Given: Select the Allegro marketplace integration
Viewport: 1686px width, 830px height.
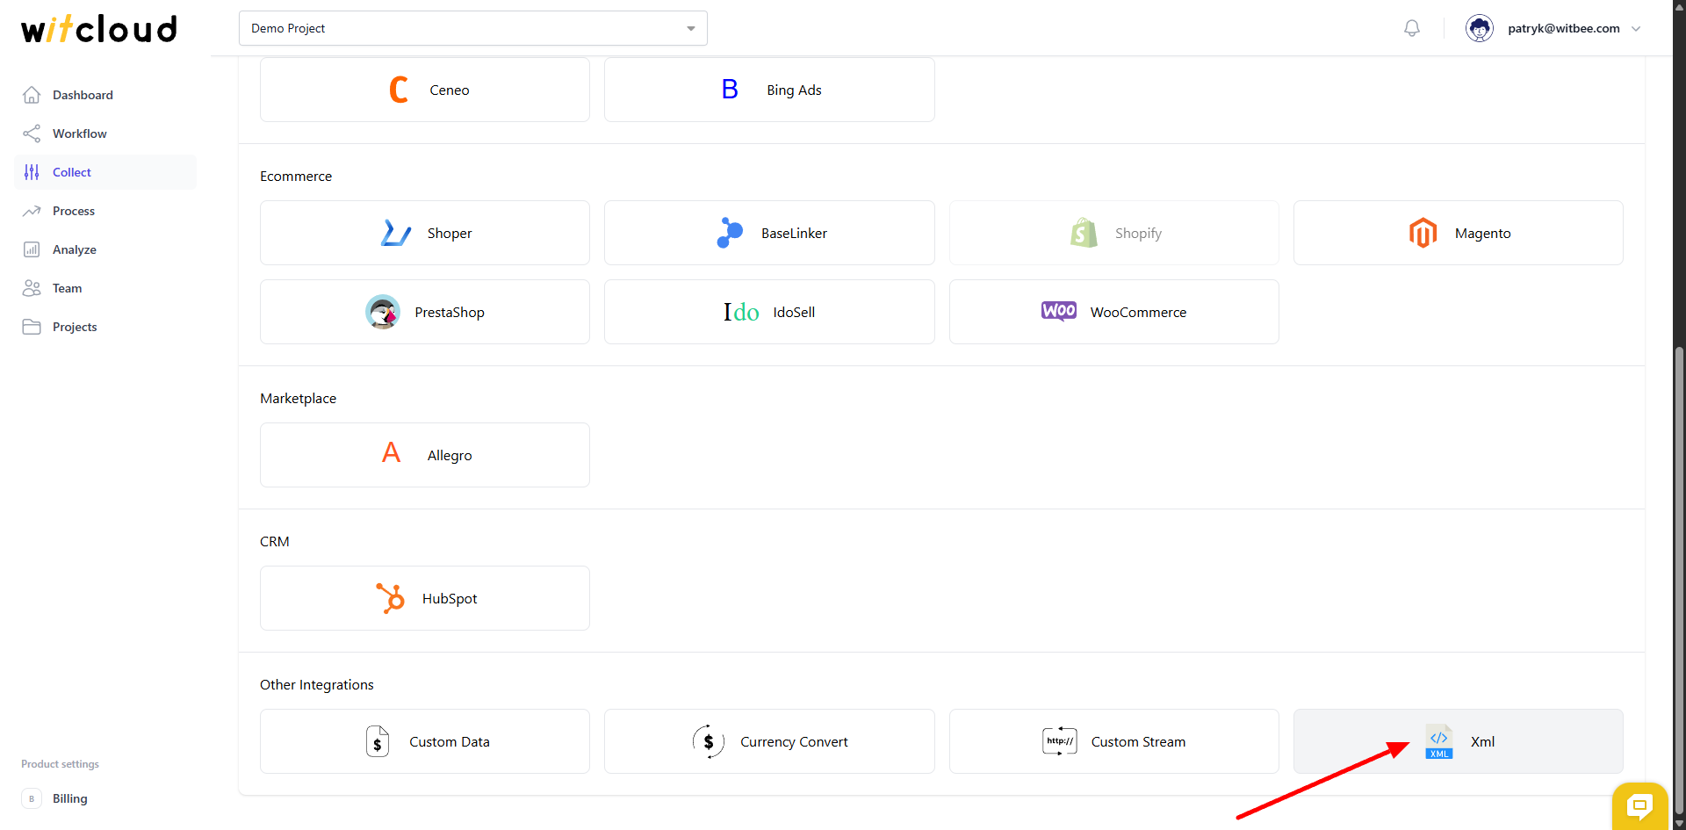Looking at the screenshot, I should click(x=425, y=455).
